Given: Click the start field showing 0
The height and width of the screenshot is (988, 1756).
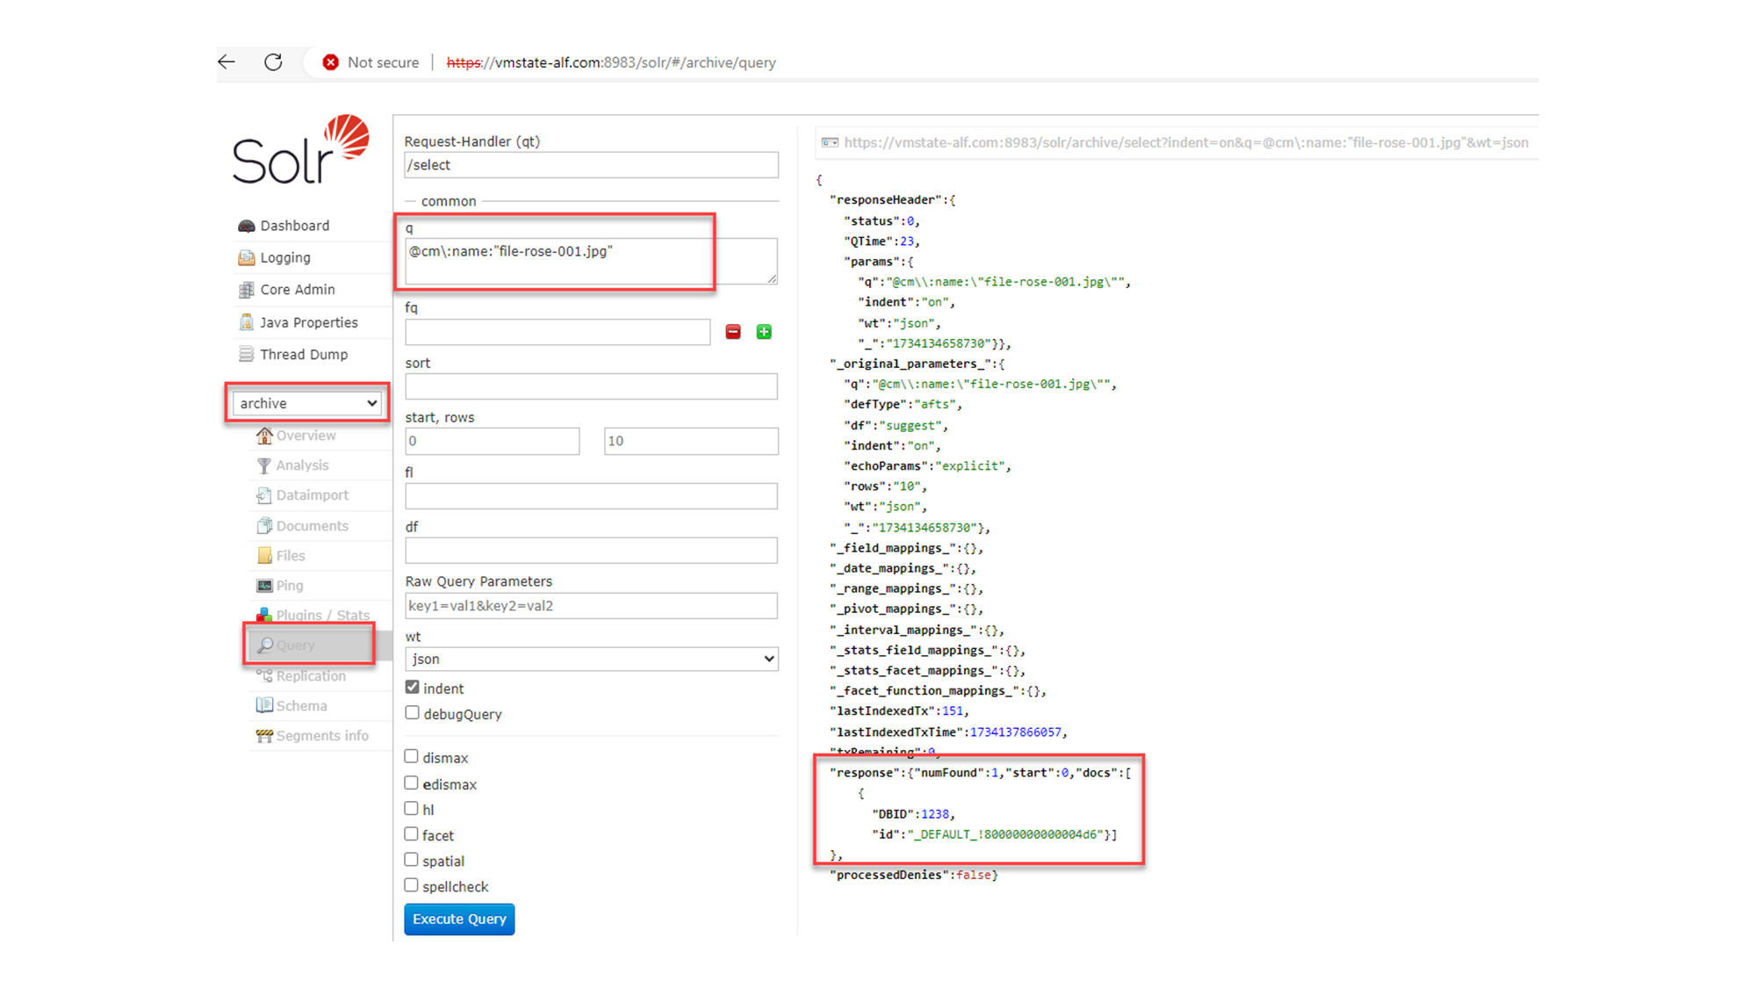Looking at the screenshot, I should 493,441.
